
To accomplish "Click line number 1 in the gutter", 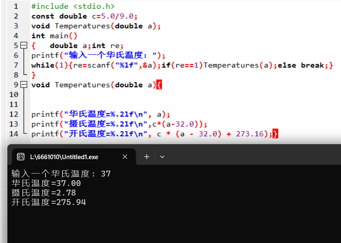I will pos(16,6).
